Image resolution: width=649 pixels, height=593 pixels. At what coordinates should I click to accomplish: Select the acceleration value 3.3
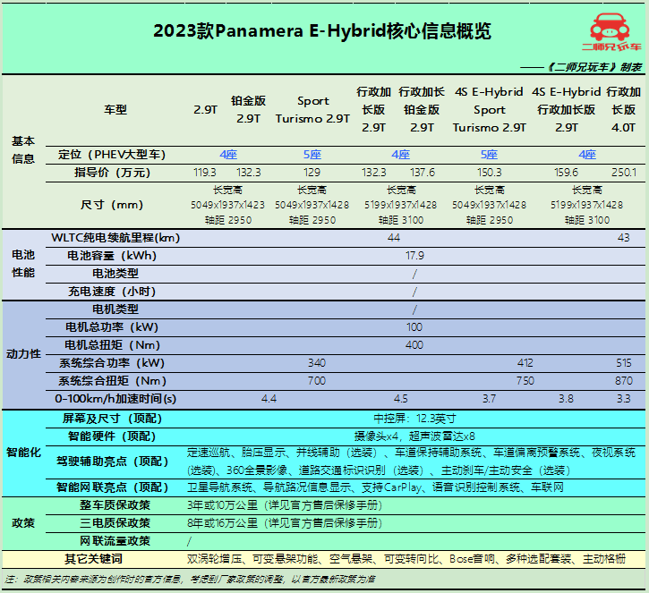[x=624, y=399]
